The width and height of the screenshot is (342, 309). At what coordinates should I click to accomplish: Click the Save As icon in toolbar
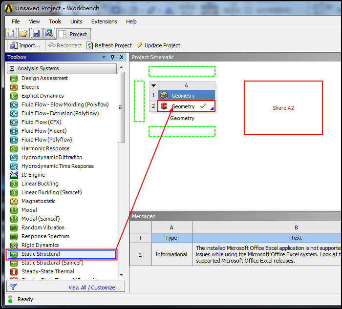(x=48, y=33)
